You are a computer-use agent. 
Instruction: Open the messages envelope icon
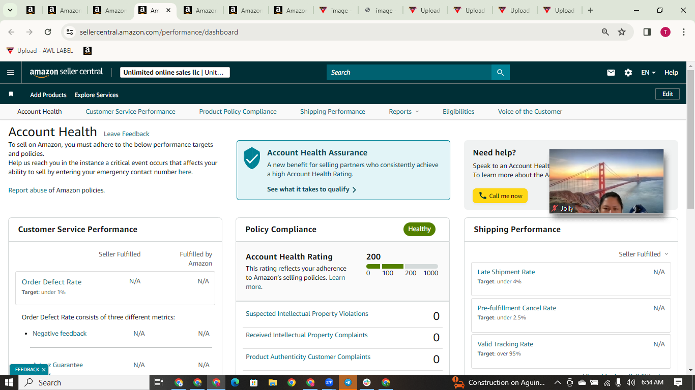pos(611,73)
